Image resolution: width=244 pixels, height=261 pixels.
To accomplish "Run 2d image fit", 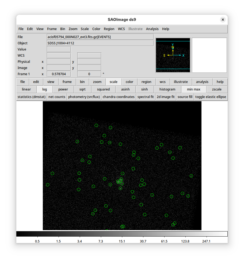I will (166, 97).
